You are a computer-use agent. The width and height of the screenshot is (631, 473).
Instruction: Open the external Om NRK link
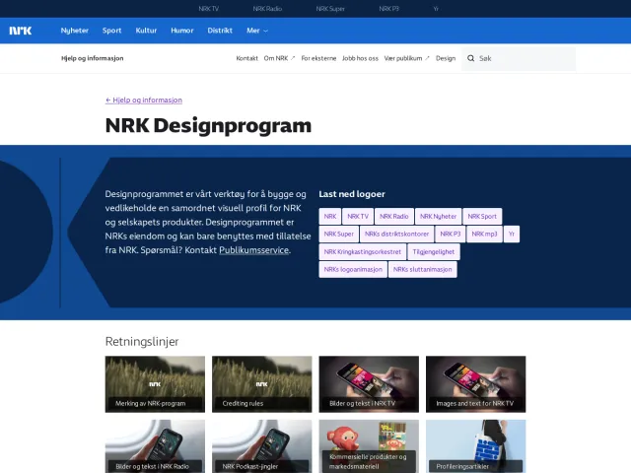pos(279,58)
